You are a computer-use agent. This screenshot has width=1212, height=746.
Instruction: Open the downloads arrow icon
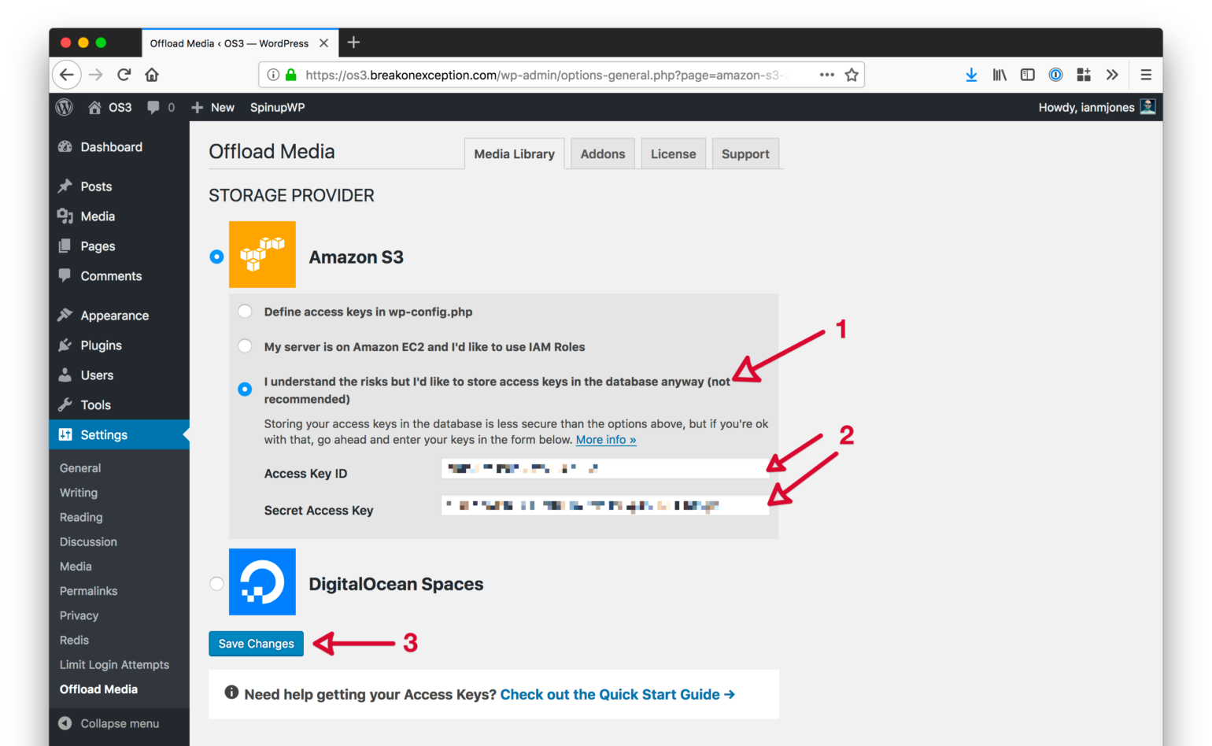971,75
